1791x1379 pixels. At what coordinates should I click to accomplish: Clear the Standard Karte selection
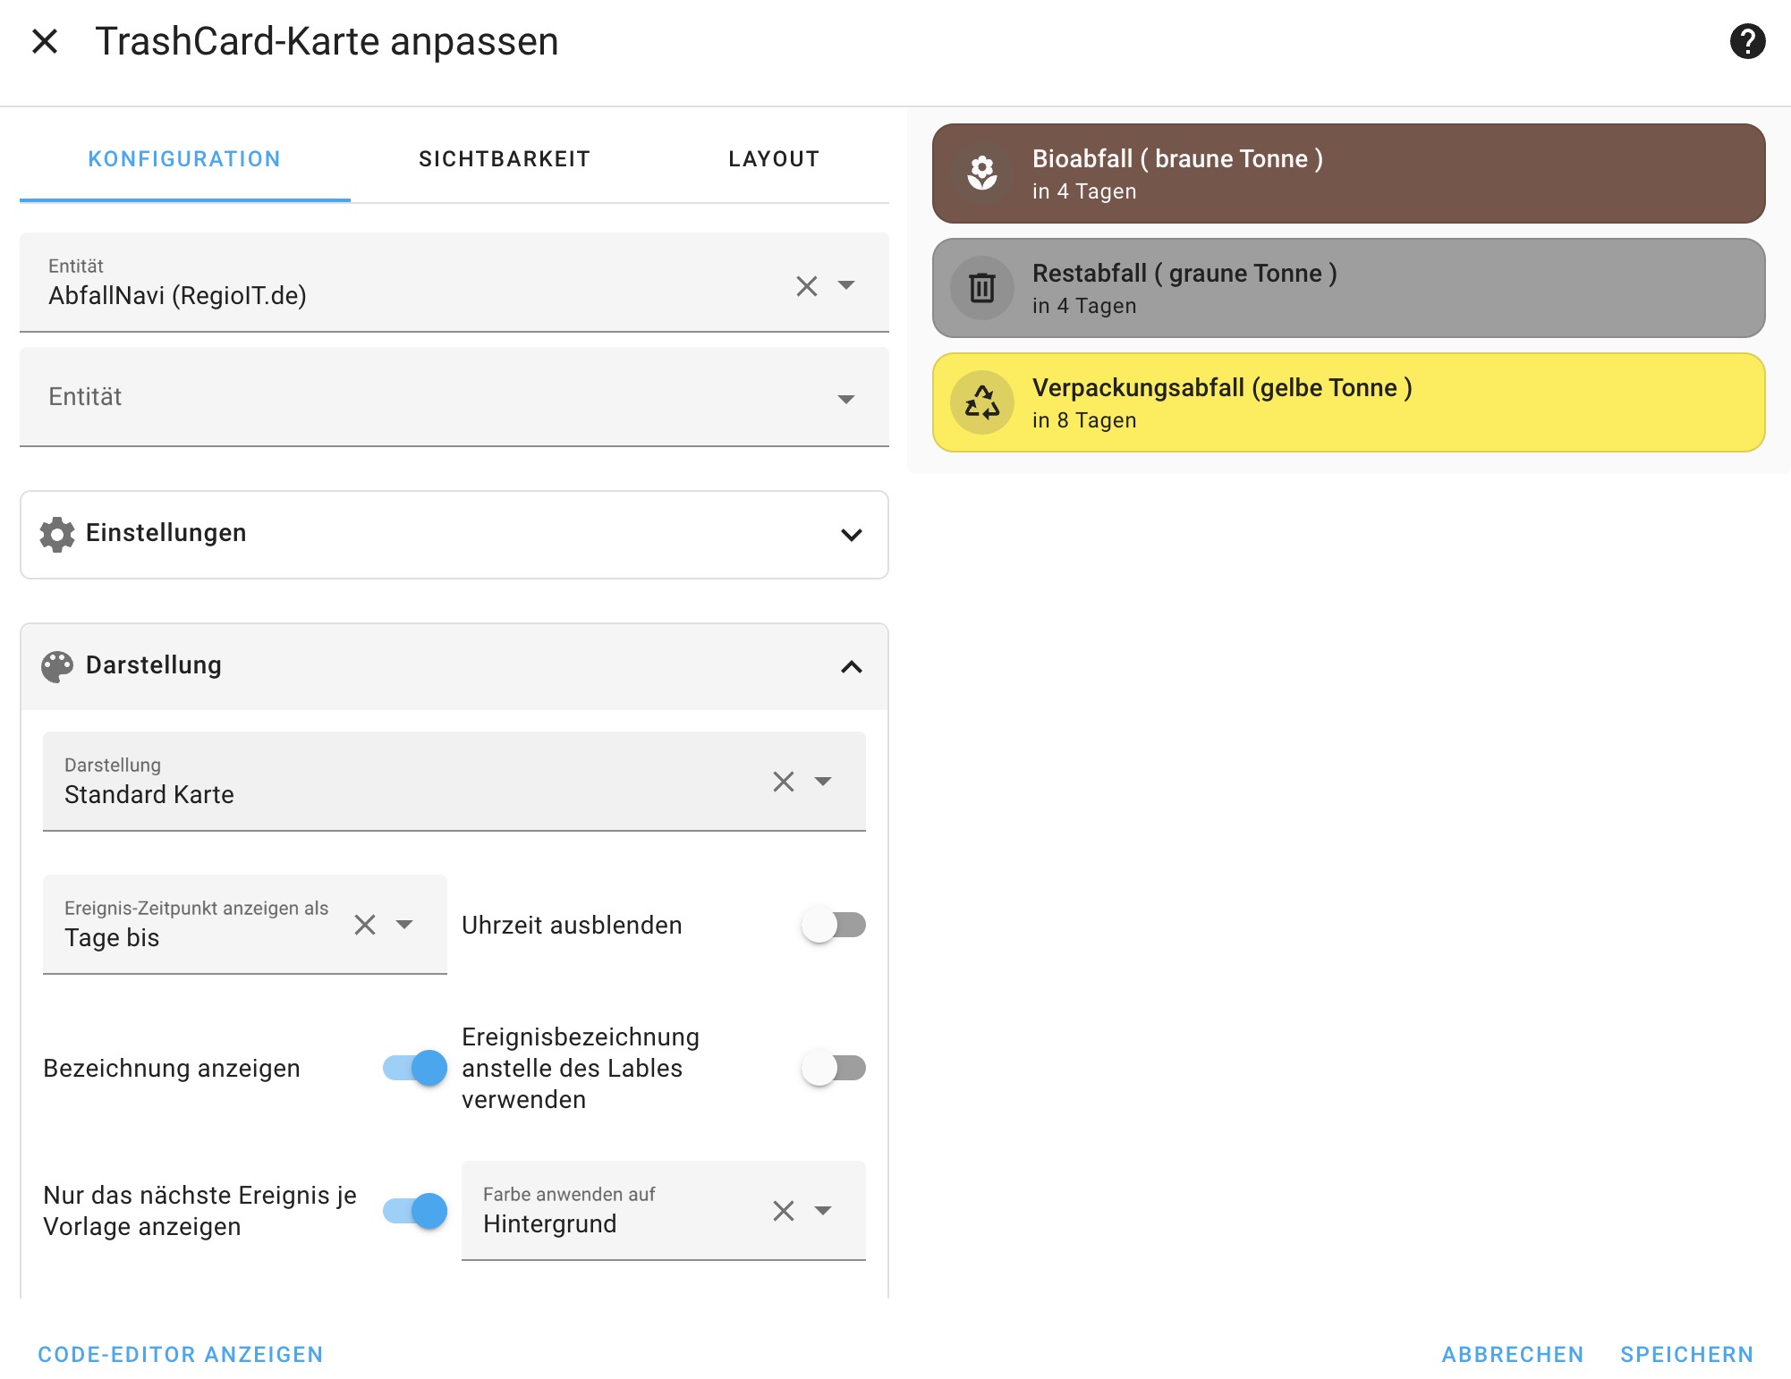[x=784, y=782]
